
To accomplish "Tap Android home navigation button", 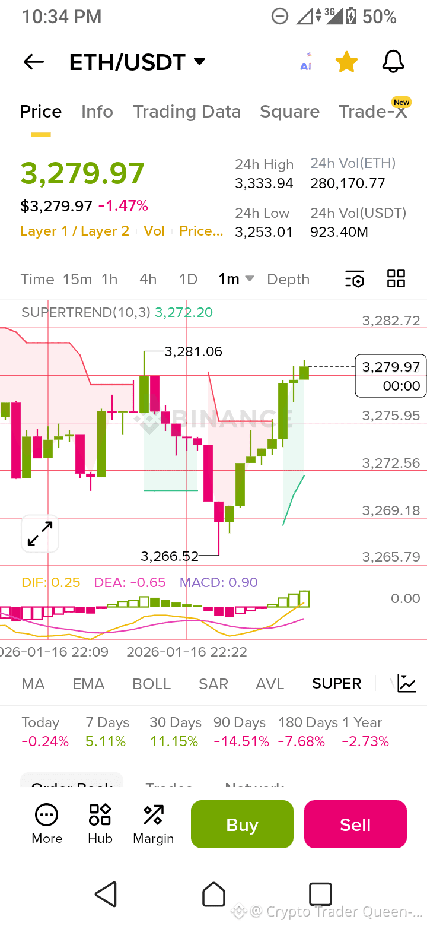I will [213, 894].
